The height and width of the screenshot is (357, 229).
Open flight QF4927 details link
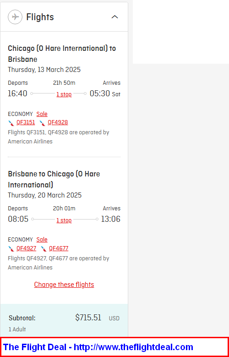pyautogui.click(x=27, y=248)
